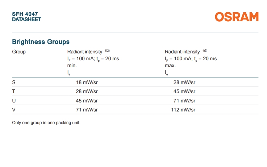Select group T row label

click(x=14, y=91)
